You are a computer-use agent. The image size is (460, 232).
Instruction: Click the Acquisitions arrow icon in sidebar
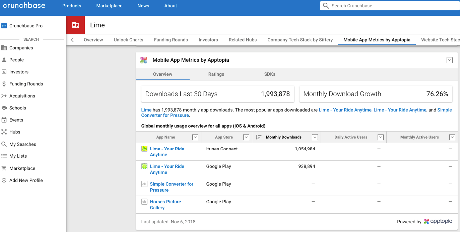[x=4, y=96]
